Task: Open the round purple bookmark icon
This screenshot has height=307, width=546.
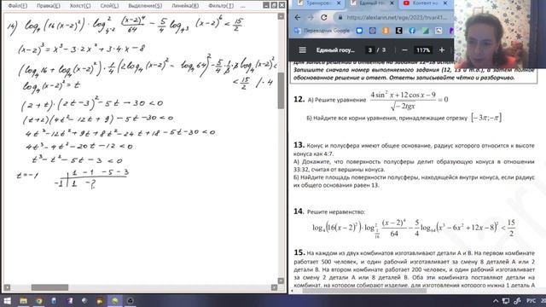Action: [373, 31]
